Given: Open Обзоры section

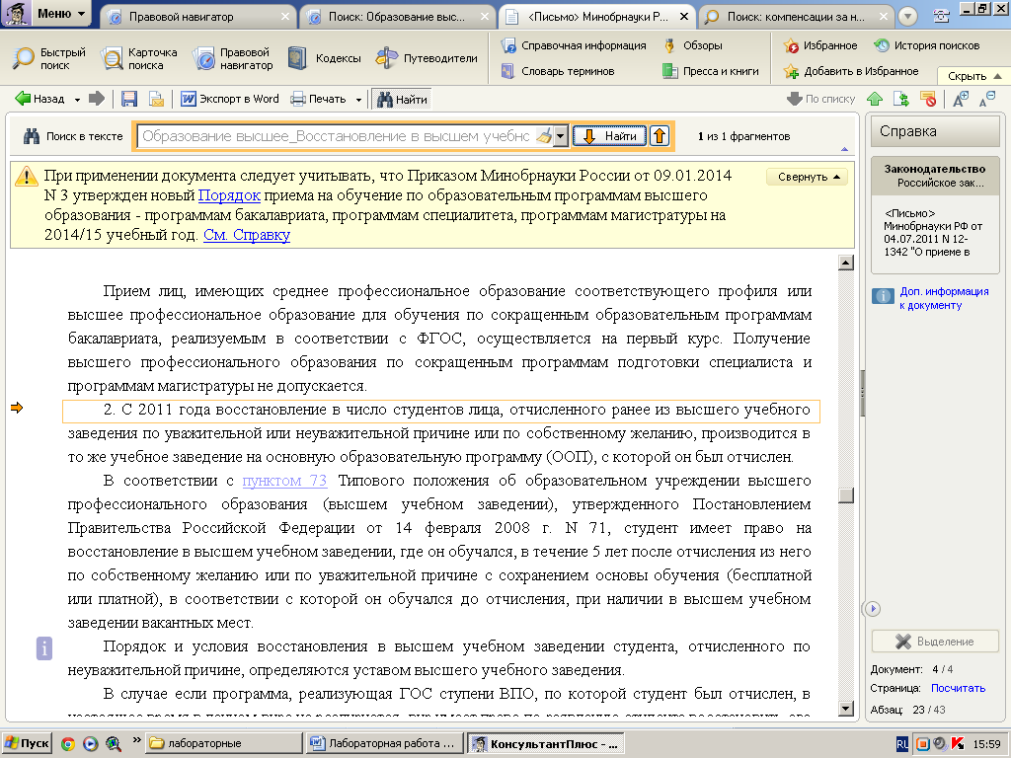Looking at the screenshot, I should point(693,45).
